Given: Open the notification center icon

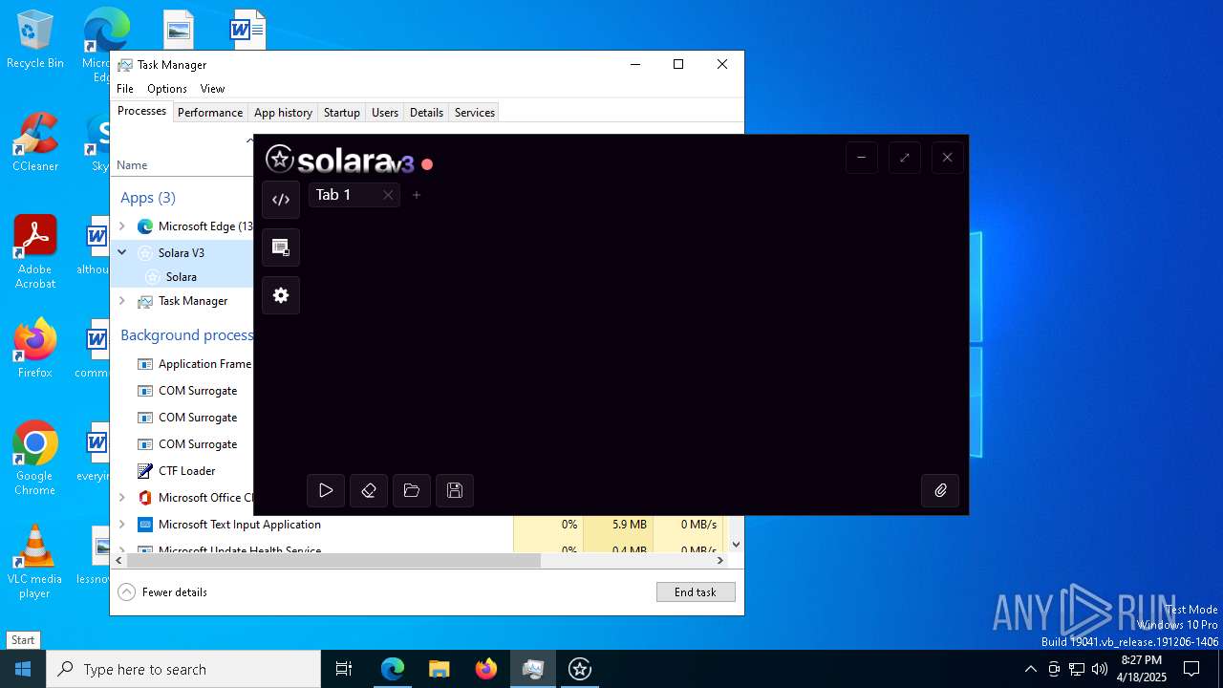Looking at the screenshot, I should pyautogui.click(x=1191, y=669).
